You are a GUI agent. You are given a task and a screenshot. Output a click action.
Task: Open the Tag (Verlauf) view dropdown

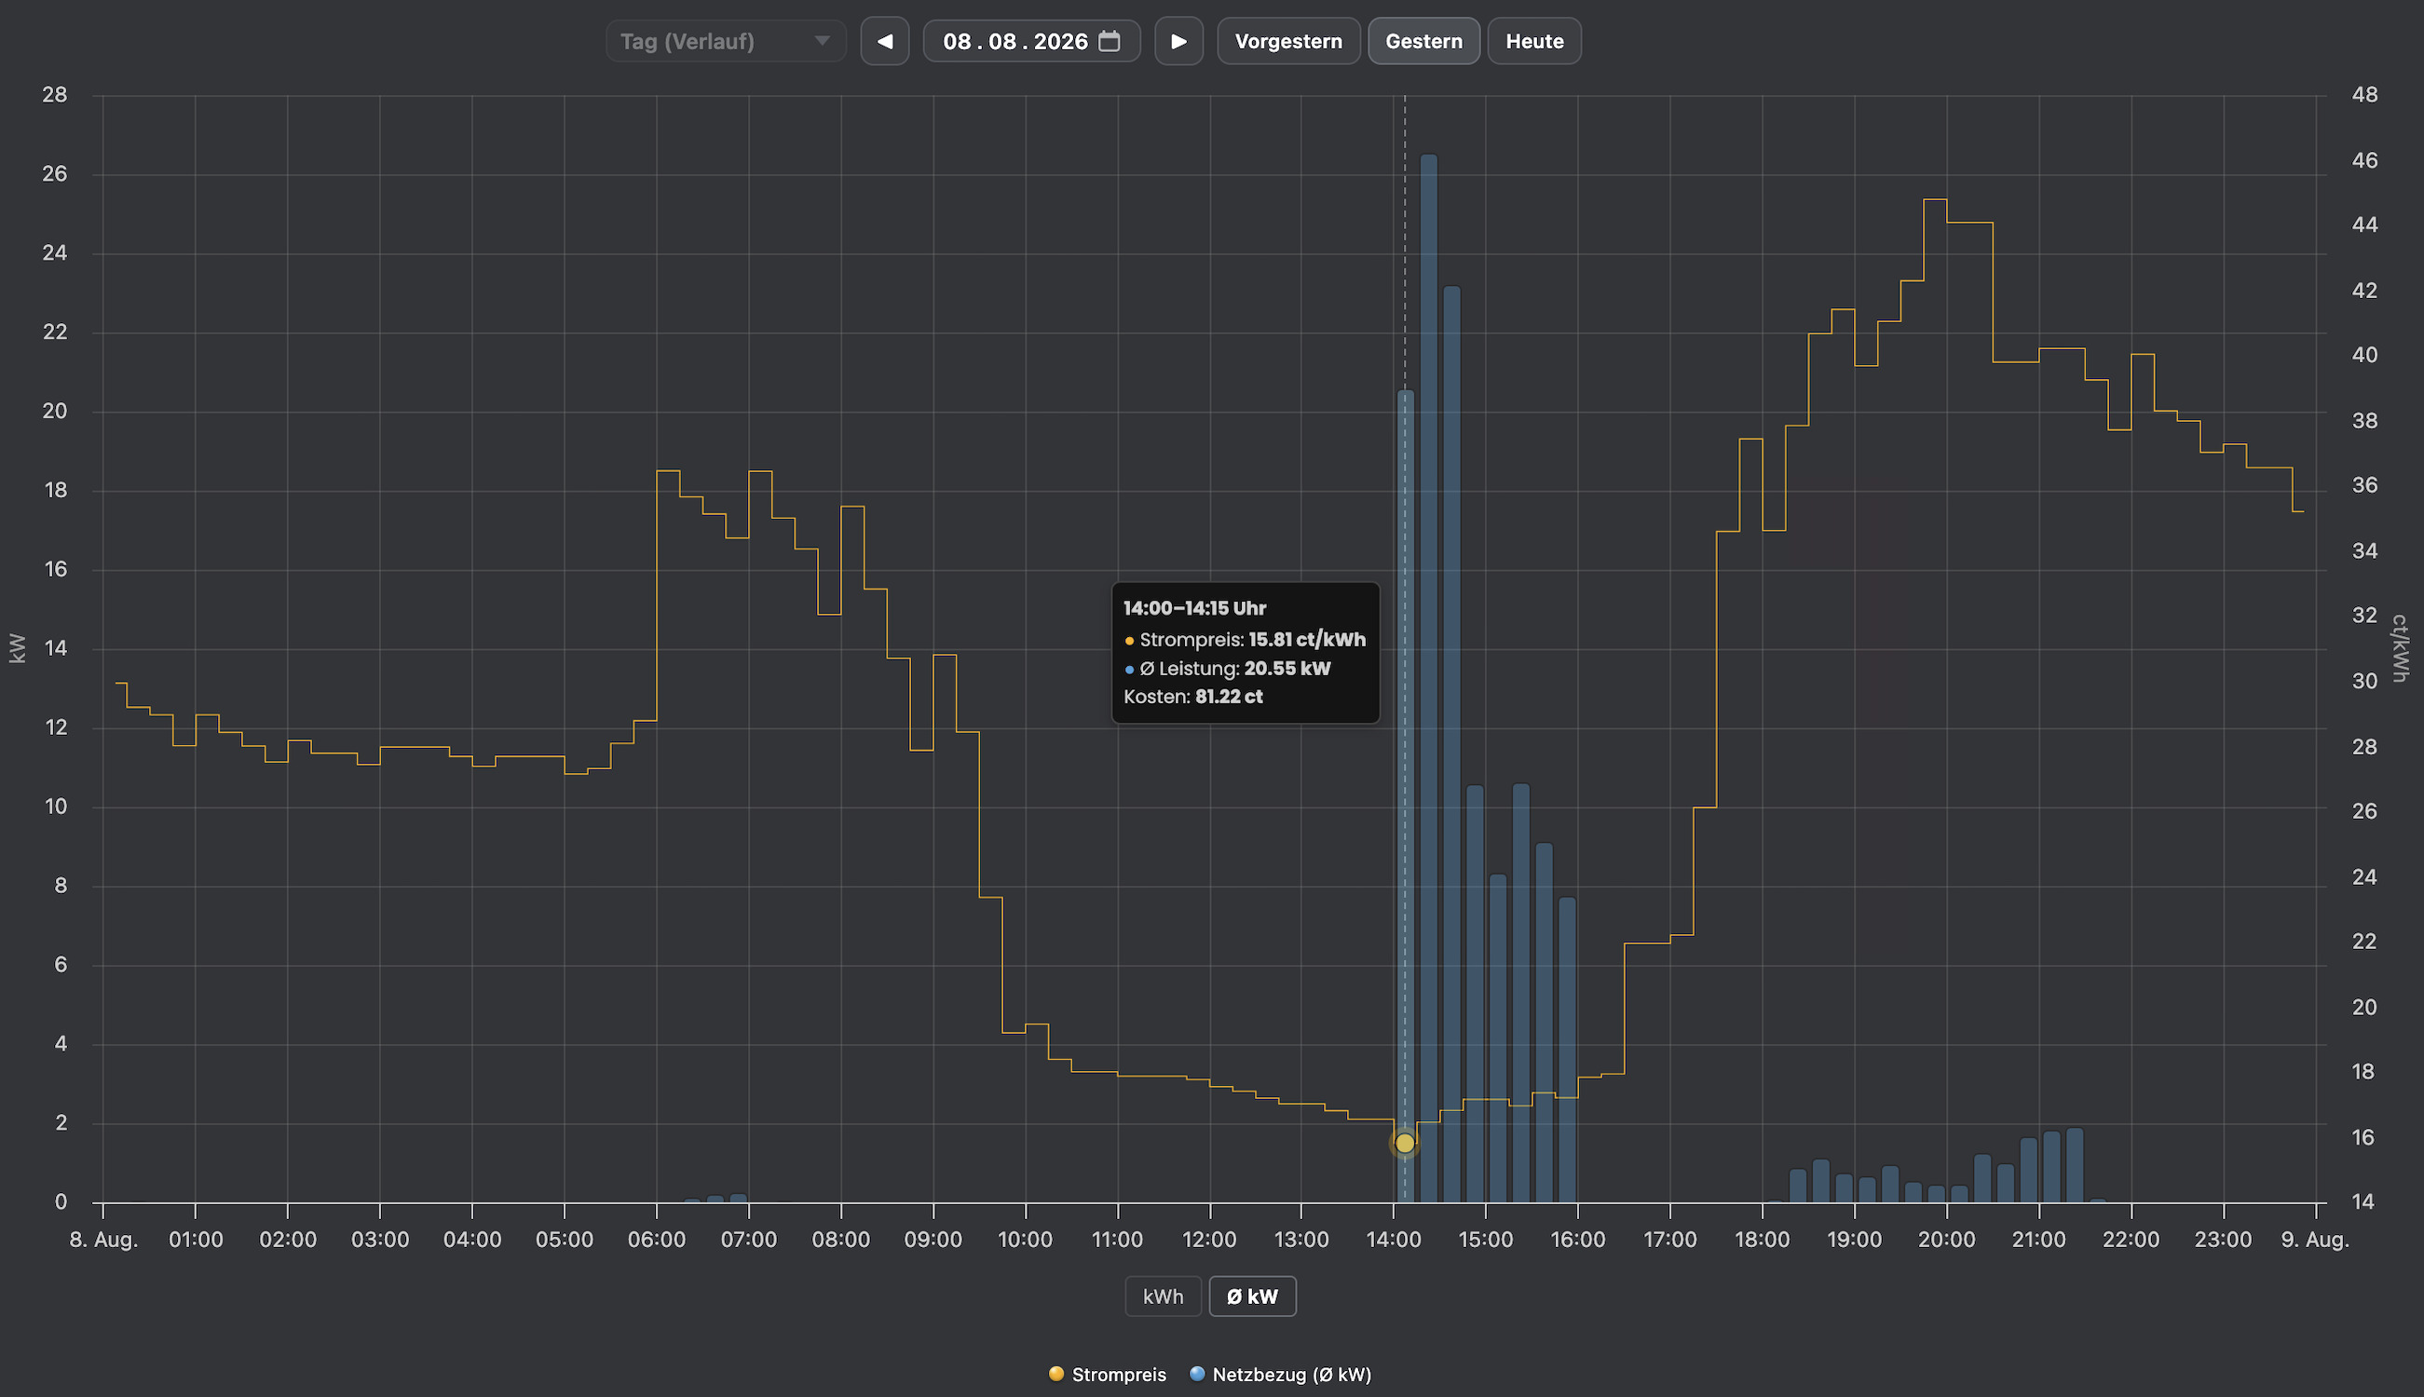pos(726,41)
